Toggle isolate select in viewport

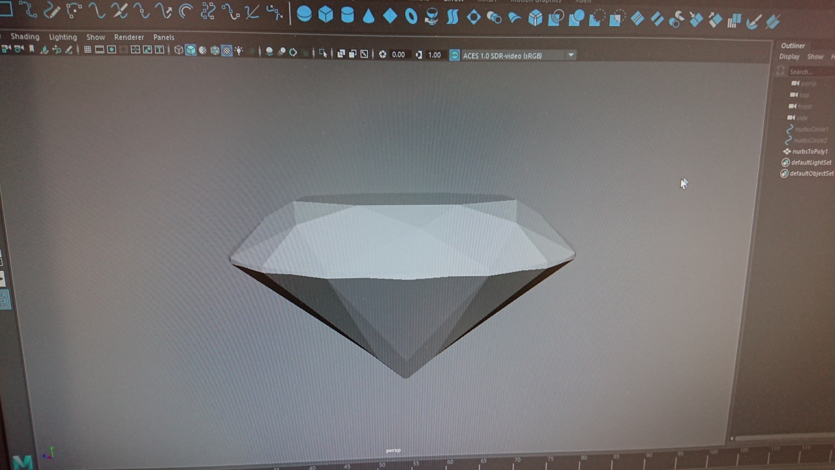[323, 54]
